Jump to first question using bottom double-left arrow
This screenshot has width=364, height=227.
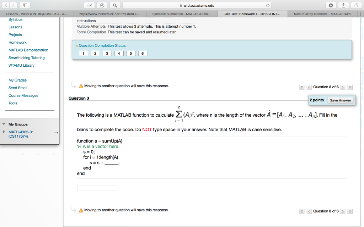pyautogui.click(x=302, y=211)
